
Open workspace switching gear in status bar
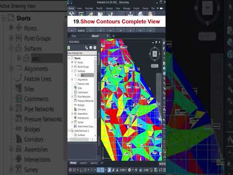click(x=130, y=170)
